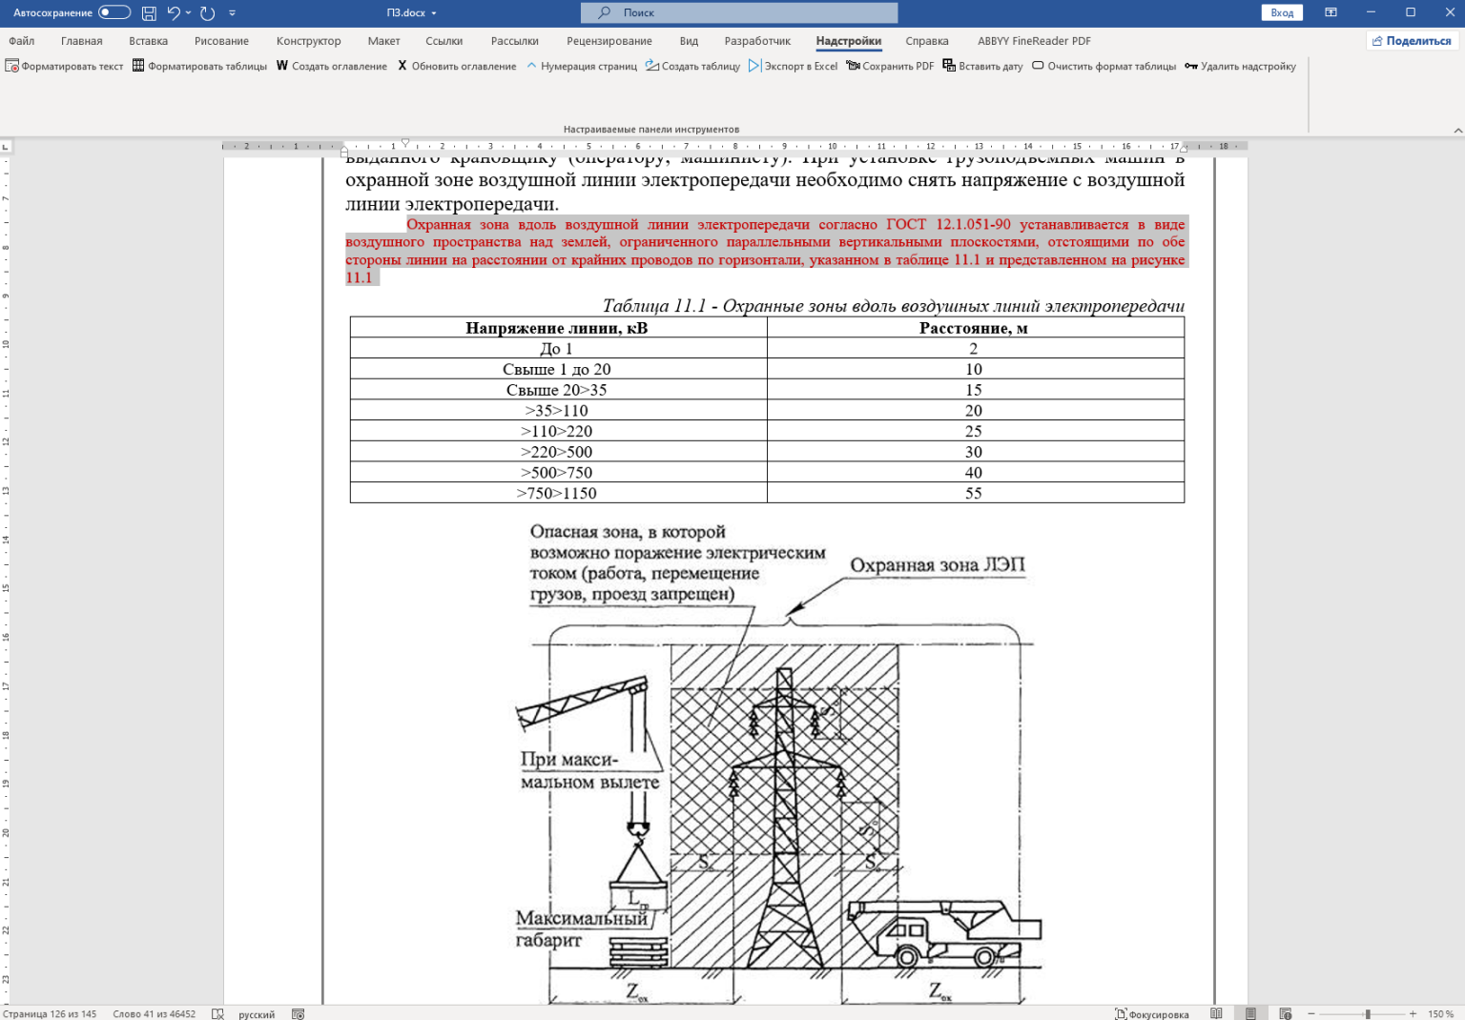Click the Redo icon in title bar
1465x1020 pixels.
pyautogui.click(x=208, y=13)
